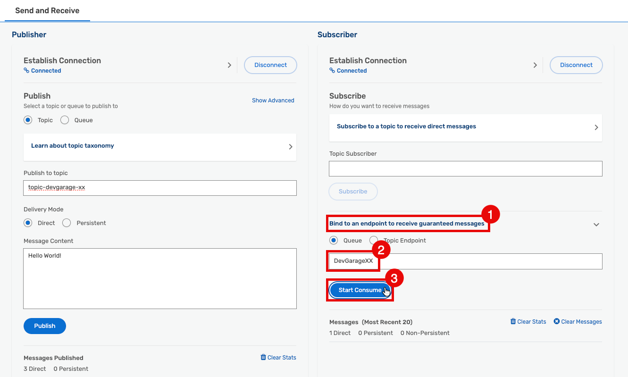Select the Queue radio button under Publish
The width and height of the screenshot is (628, 377).
65,120
